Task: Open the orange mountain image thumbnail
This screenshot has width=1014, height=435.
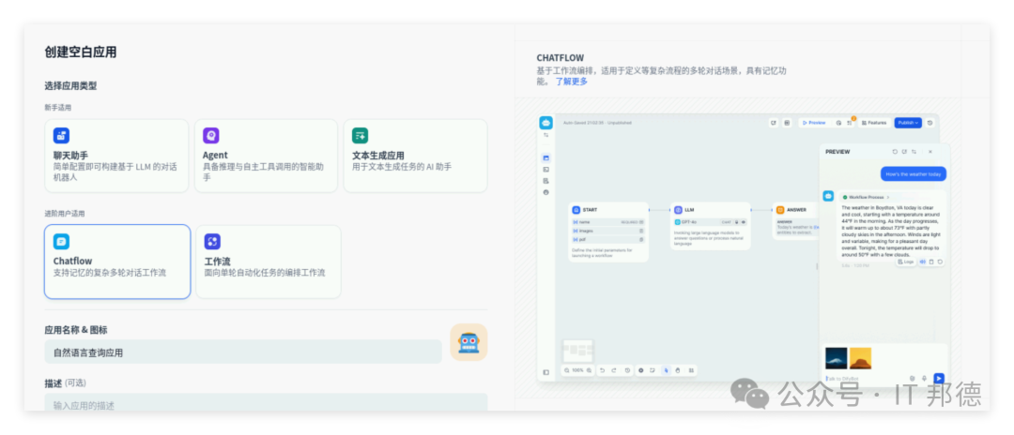Action: point(860,358)
